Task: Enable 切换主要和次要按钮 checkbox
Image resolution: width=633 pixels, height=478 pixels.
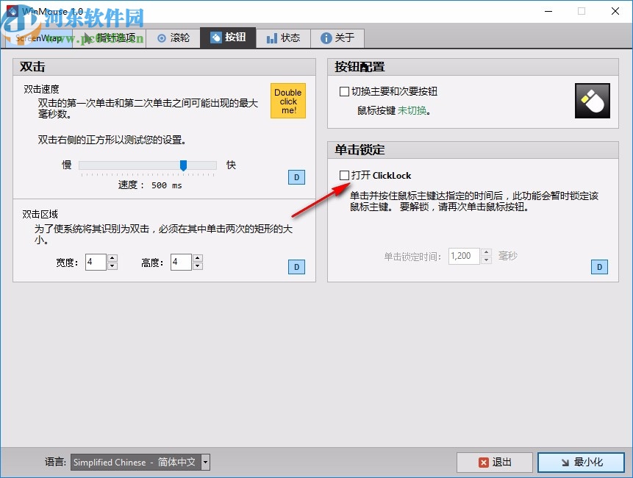Action: [344, 92]
